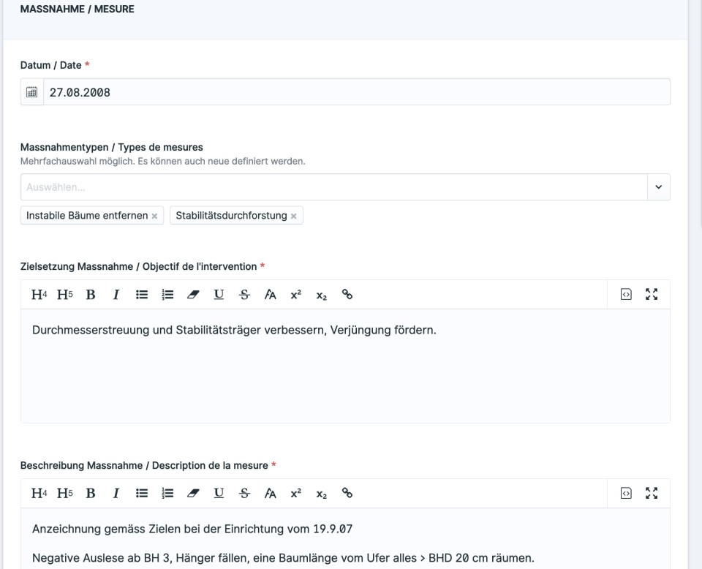Open the Massnahmentypen dropdown arrow
This screenshot has width=702, height=569.
tap(659, 187)
